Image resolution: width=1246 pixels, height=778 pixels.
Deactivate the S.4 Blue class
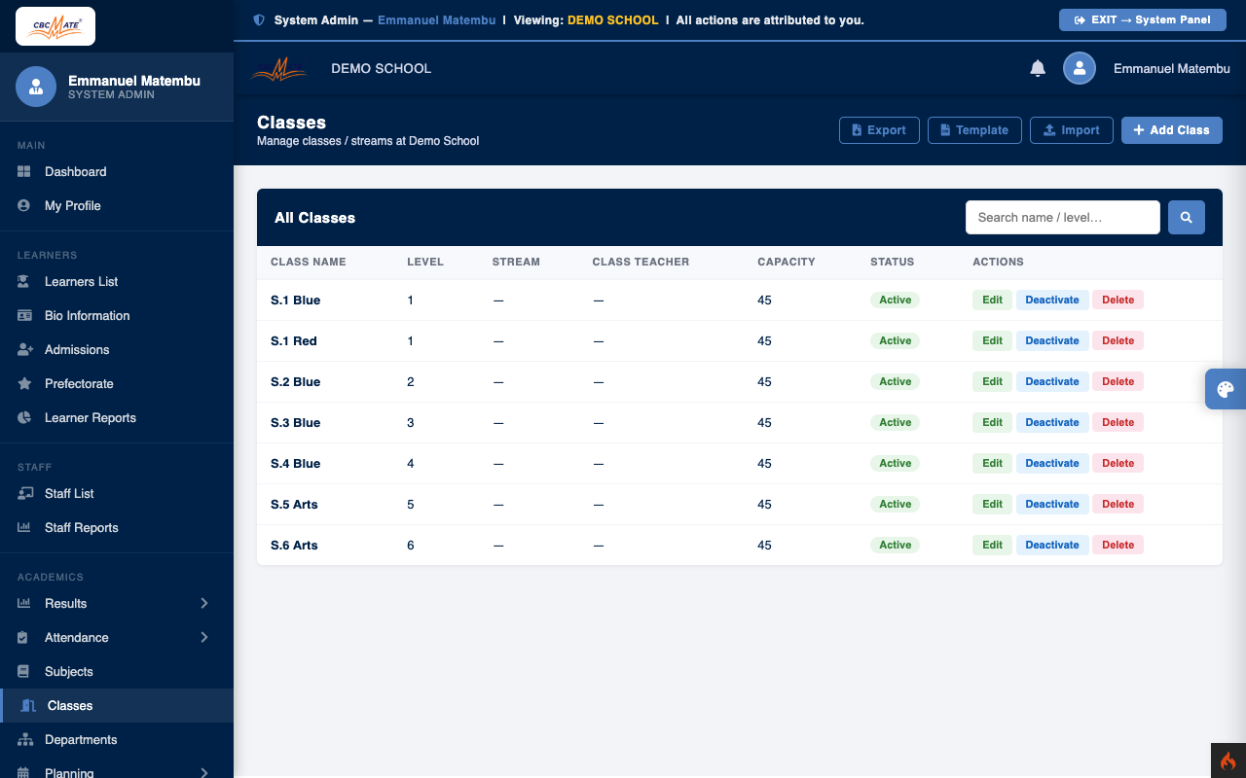point(1052,464)
